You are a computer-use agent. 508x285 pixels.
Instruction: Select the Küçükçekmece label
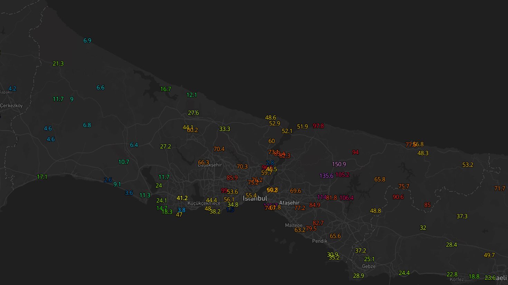click(204, 203)
